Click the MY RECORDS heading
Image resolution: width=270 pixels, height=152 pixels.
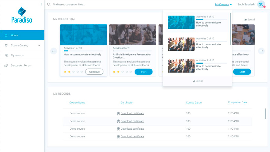(x=62, y=94)
